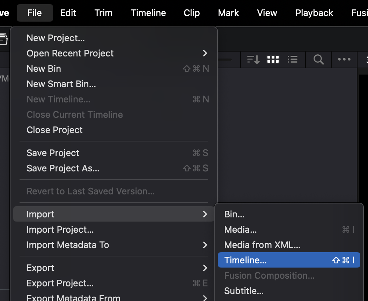
Task: Click the media storage icon at top left
Action: (3, 39)
